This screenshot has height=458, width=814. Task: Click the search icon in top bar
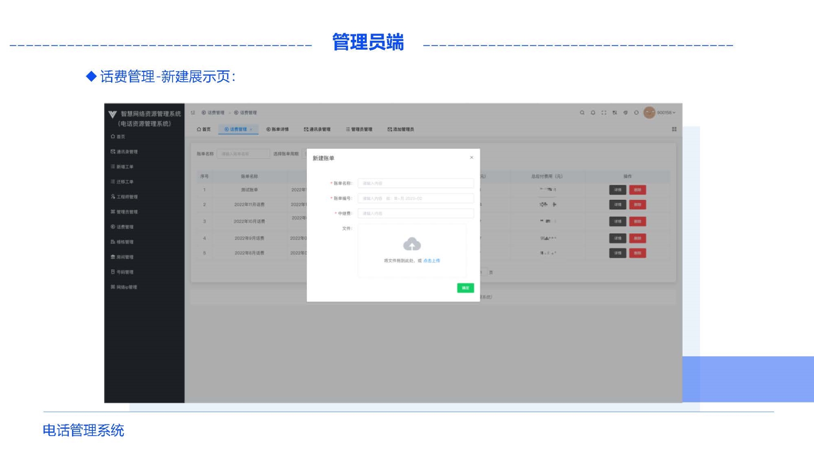point(582,113)
